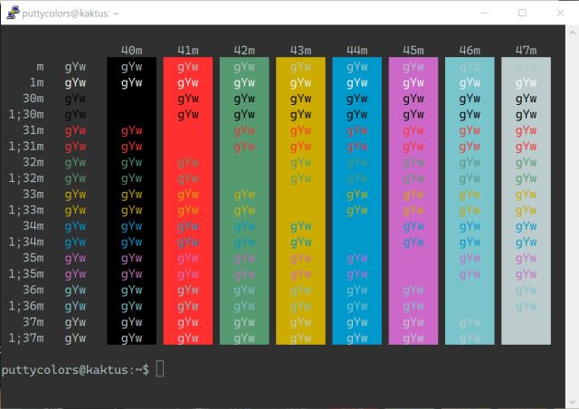Screen dimensions: 579x409
Task: Click the light grey 47m color column
Action: click(x=526, y=201)
